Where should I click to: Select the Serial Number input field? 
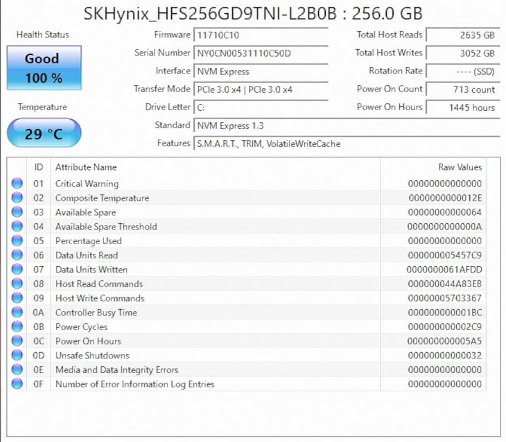tap(261, 53)
